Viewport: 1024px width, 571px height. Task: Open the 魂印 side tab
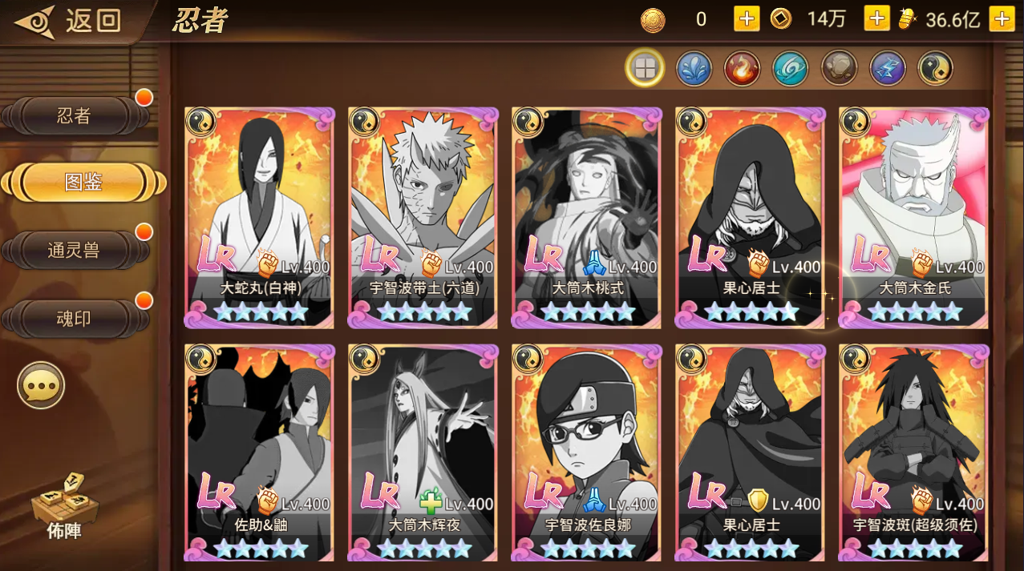75,320
